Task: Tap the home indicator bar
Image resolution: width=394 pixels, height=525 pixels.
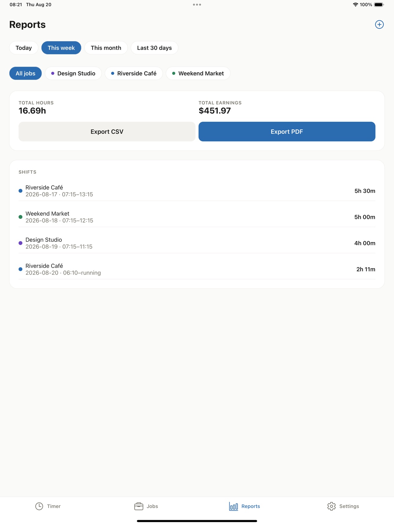Action: pyautogui.click(x=197, y=521)
